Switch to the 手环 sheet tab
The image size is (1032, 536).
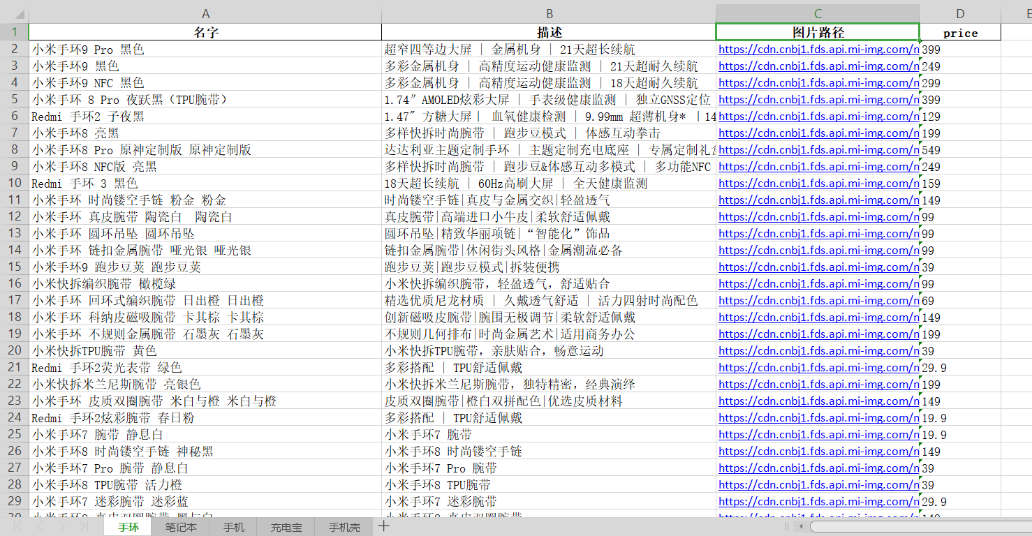pos(128,527)
